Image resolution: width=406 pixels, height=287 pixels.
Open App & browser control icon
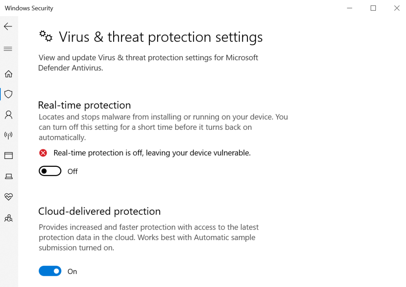click(9, 156)
